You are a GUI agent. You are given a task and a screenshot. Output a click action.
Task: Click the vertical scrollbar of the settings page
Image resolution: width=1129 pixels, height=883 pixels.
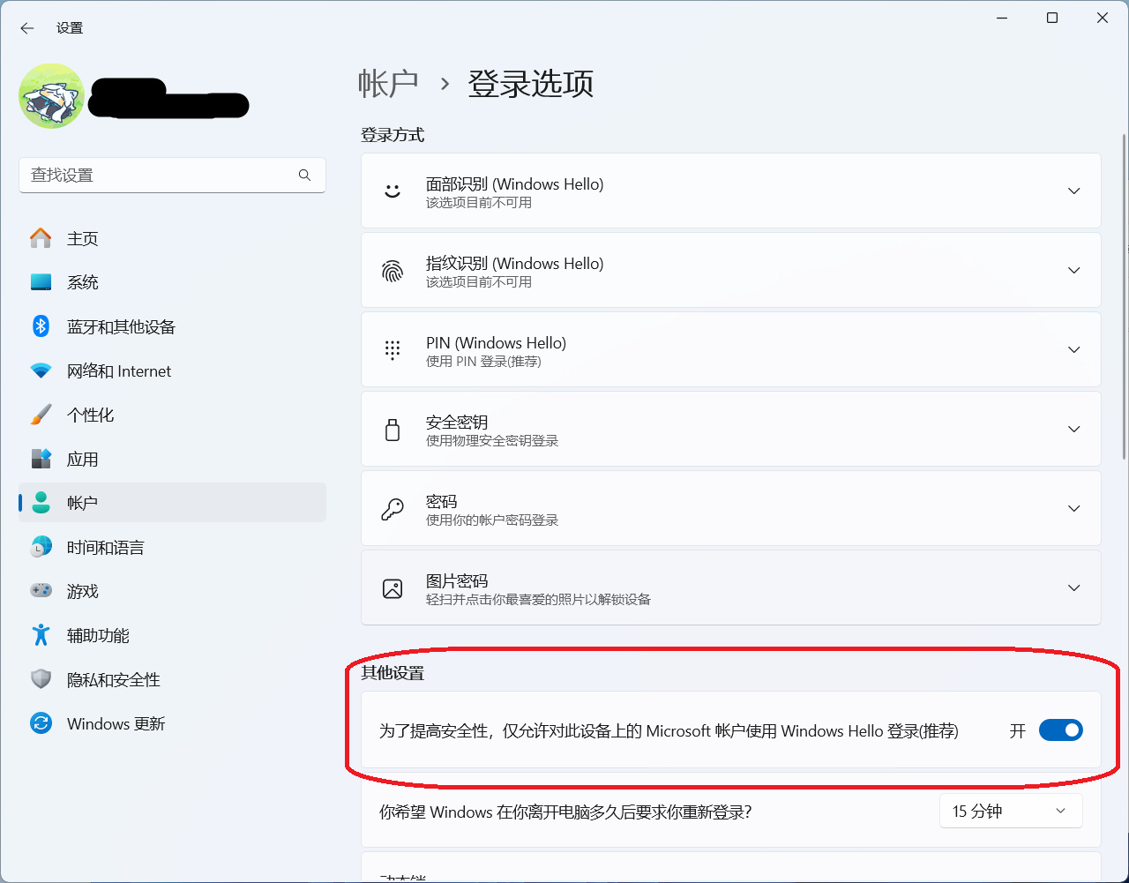[1124, 296]
